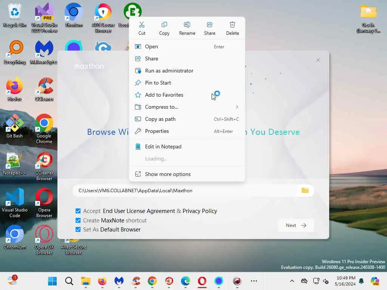Select the Avast Secure Browser desktop icon

point(73,247)
